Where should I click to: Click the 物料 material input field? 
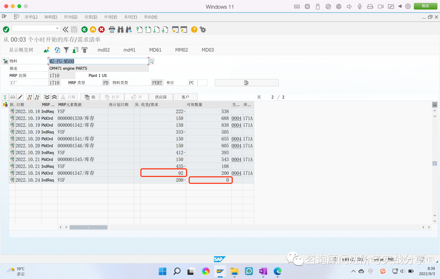pyautogui.click(x=98, y=61)
